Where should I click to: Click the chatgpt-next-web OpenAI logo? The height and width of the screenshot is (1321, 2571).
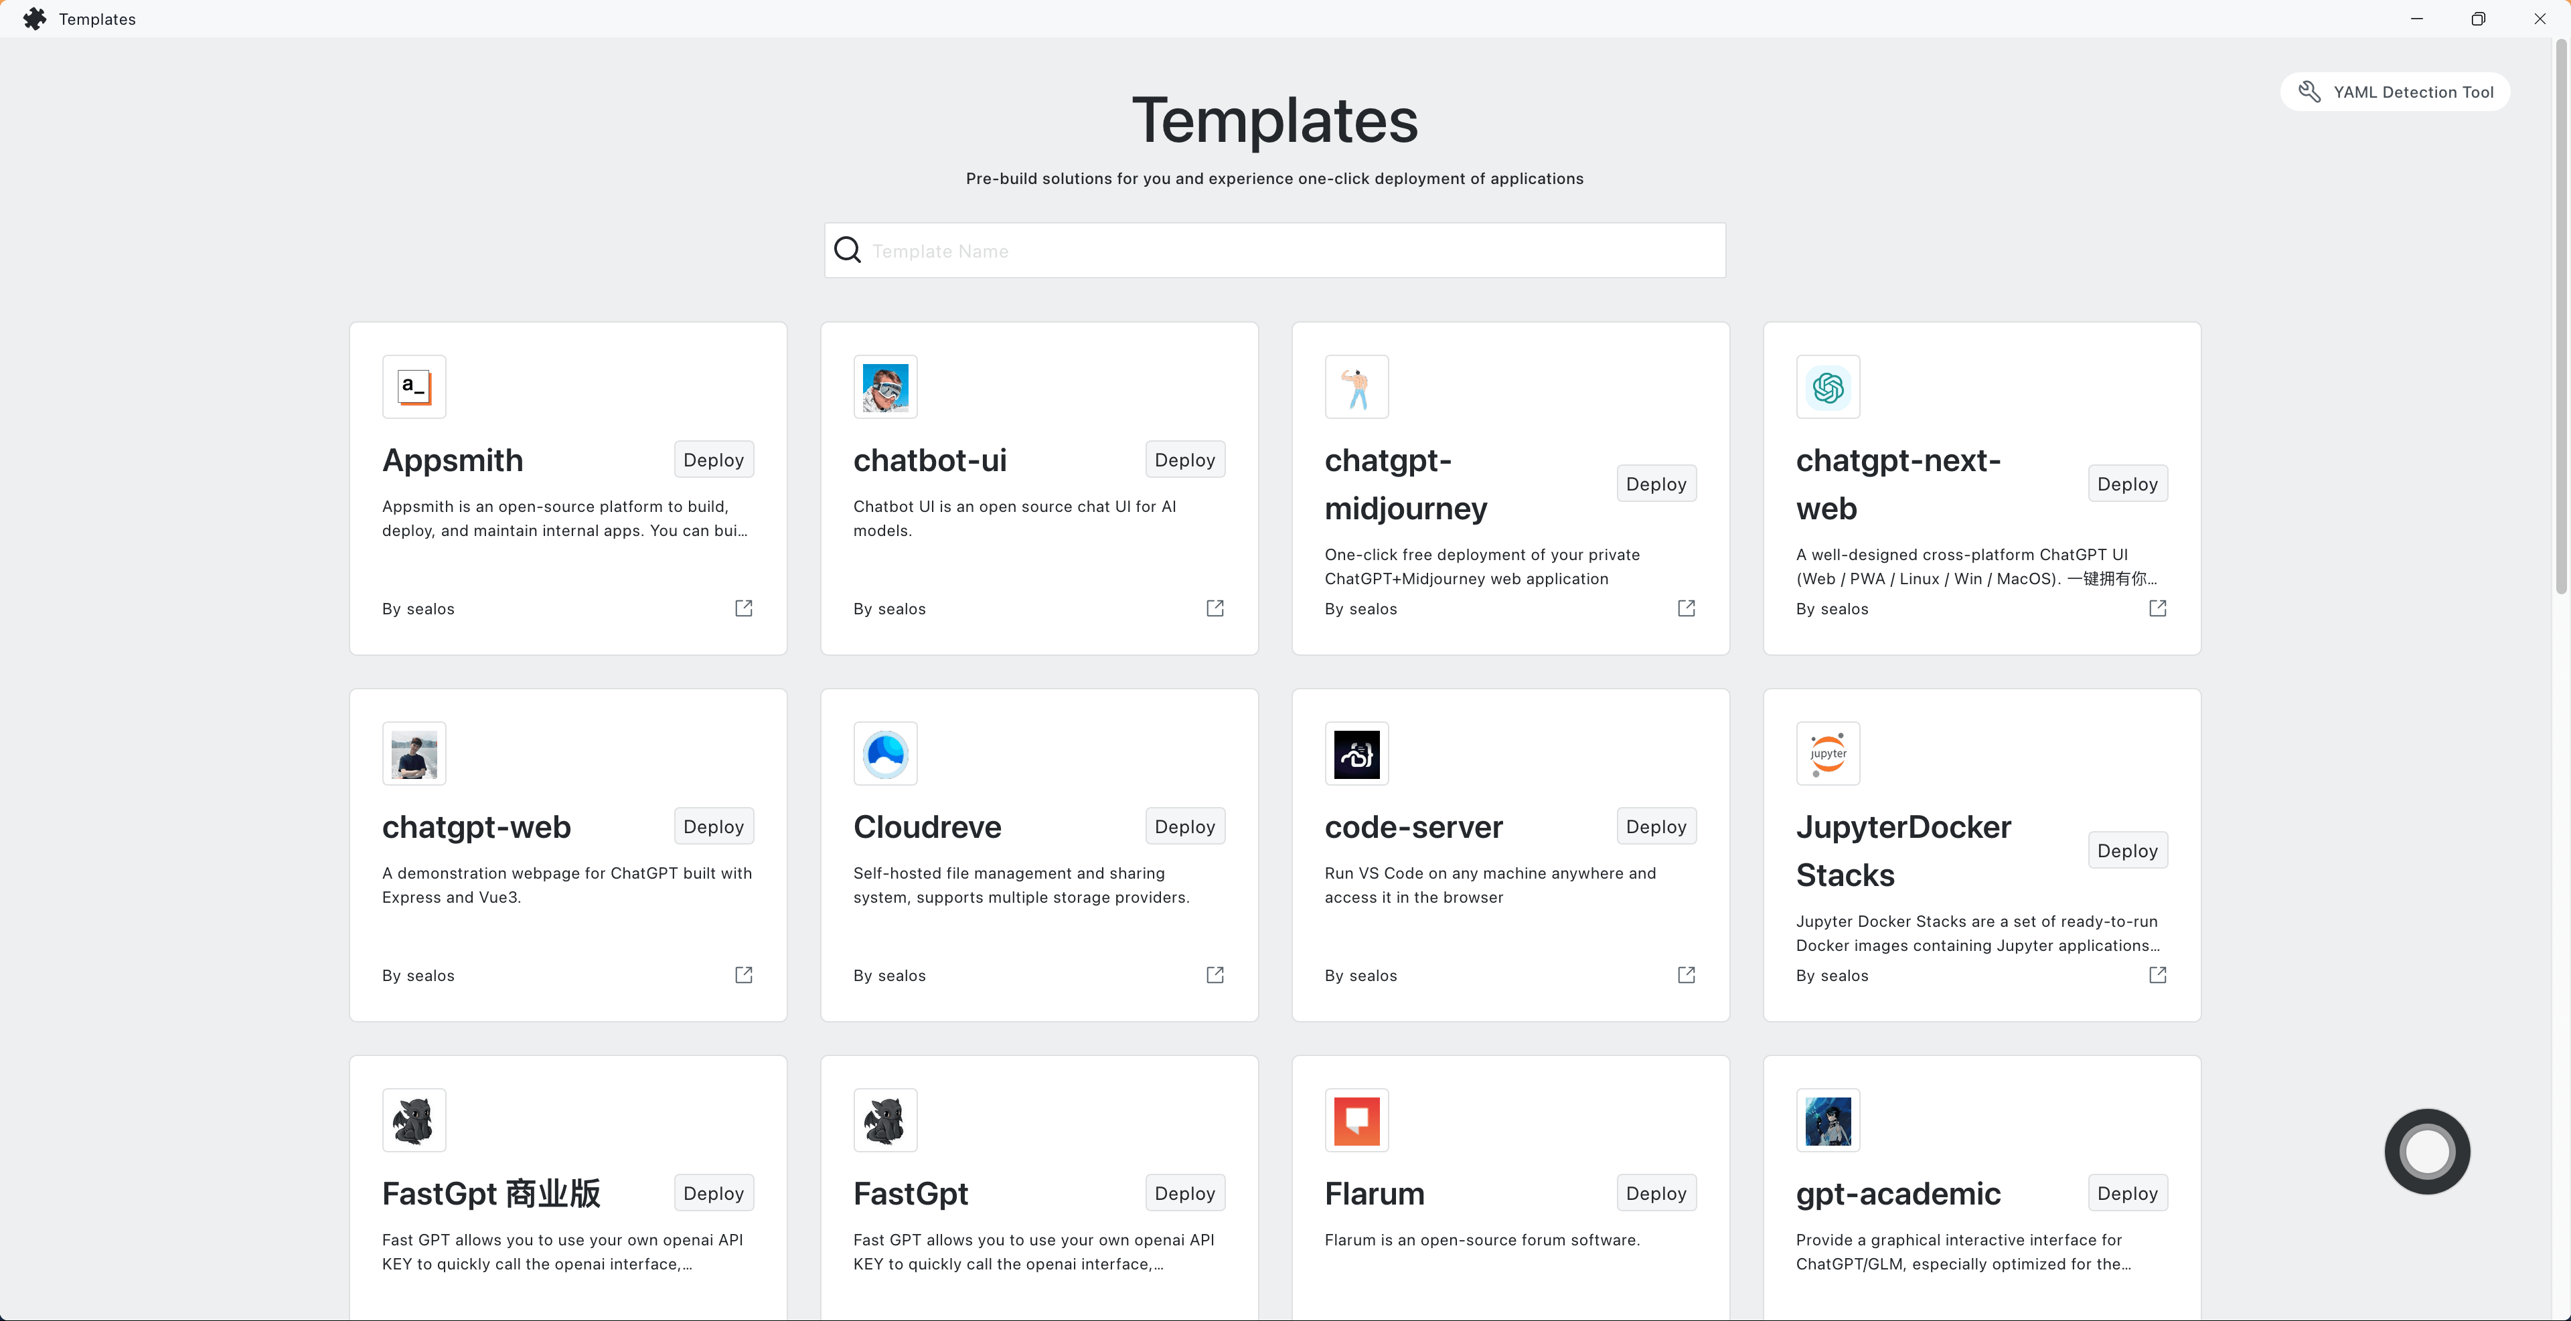1827,387
